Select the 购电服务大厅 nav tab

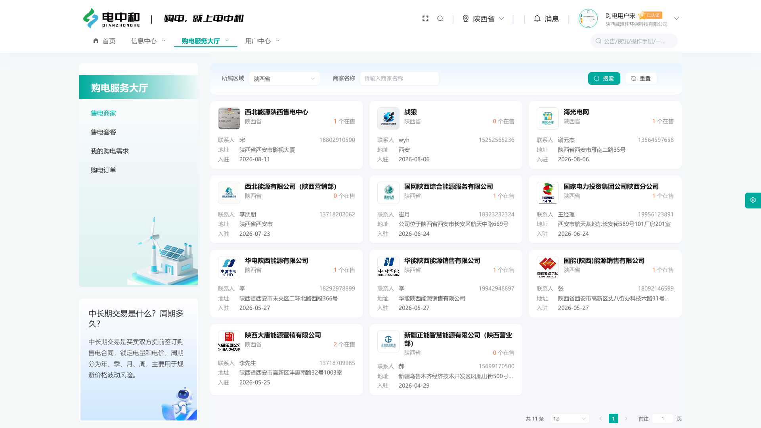205,41
